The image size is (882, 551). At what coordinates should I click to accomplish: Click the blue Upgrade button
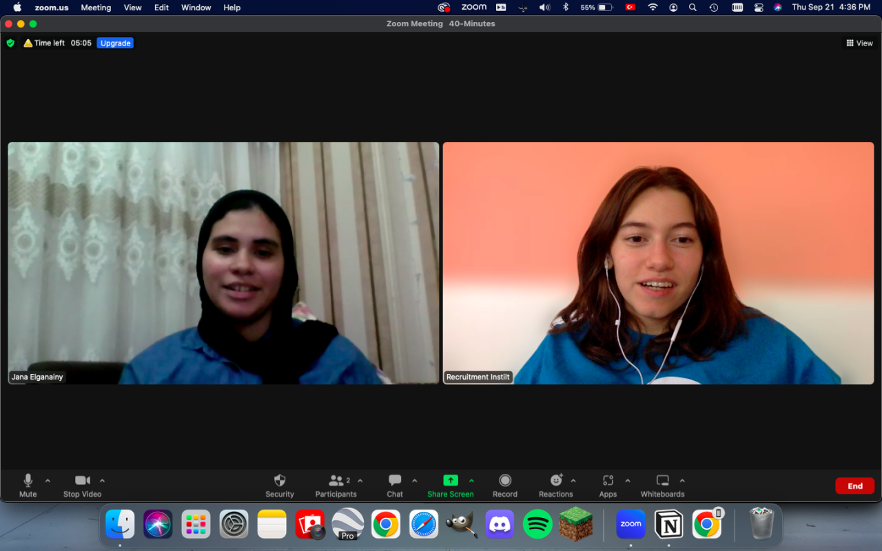click(x=115, y=43)
